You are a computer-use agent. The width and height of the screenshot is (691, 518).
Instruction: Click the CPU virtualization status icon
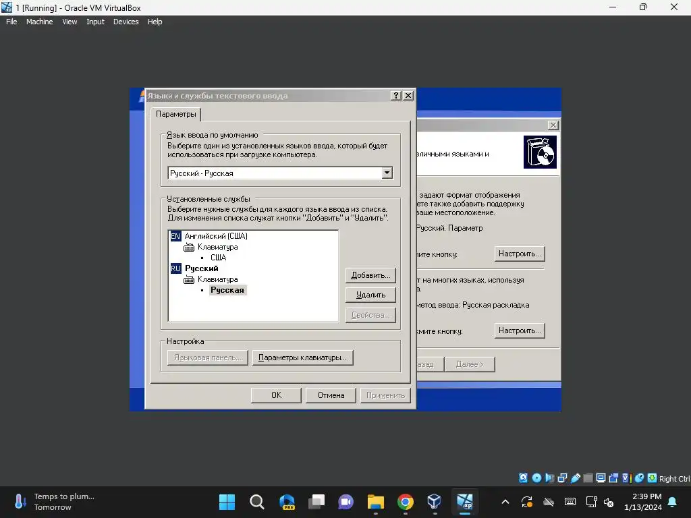coord(626,478)
